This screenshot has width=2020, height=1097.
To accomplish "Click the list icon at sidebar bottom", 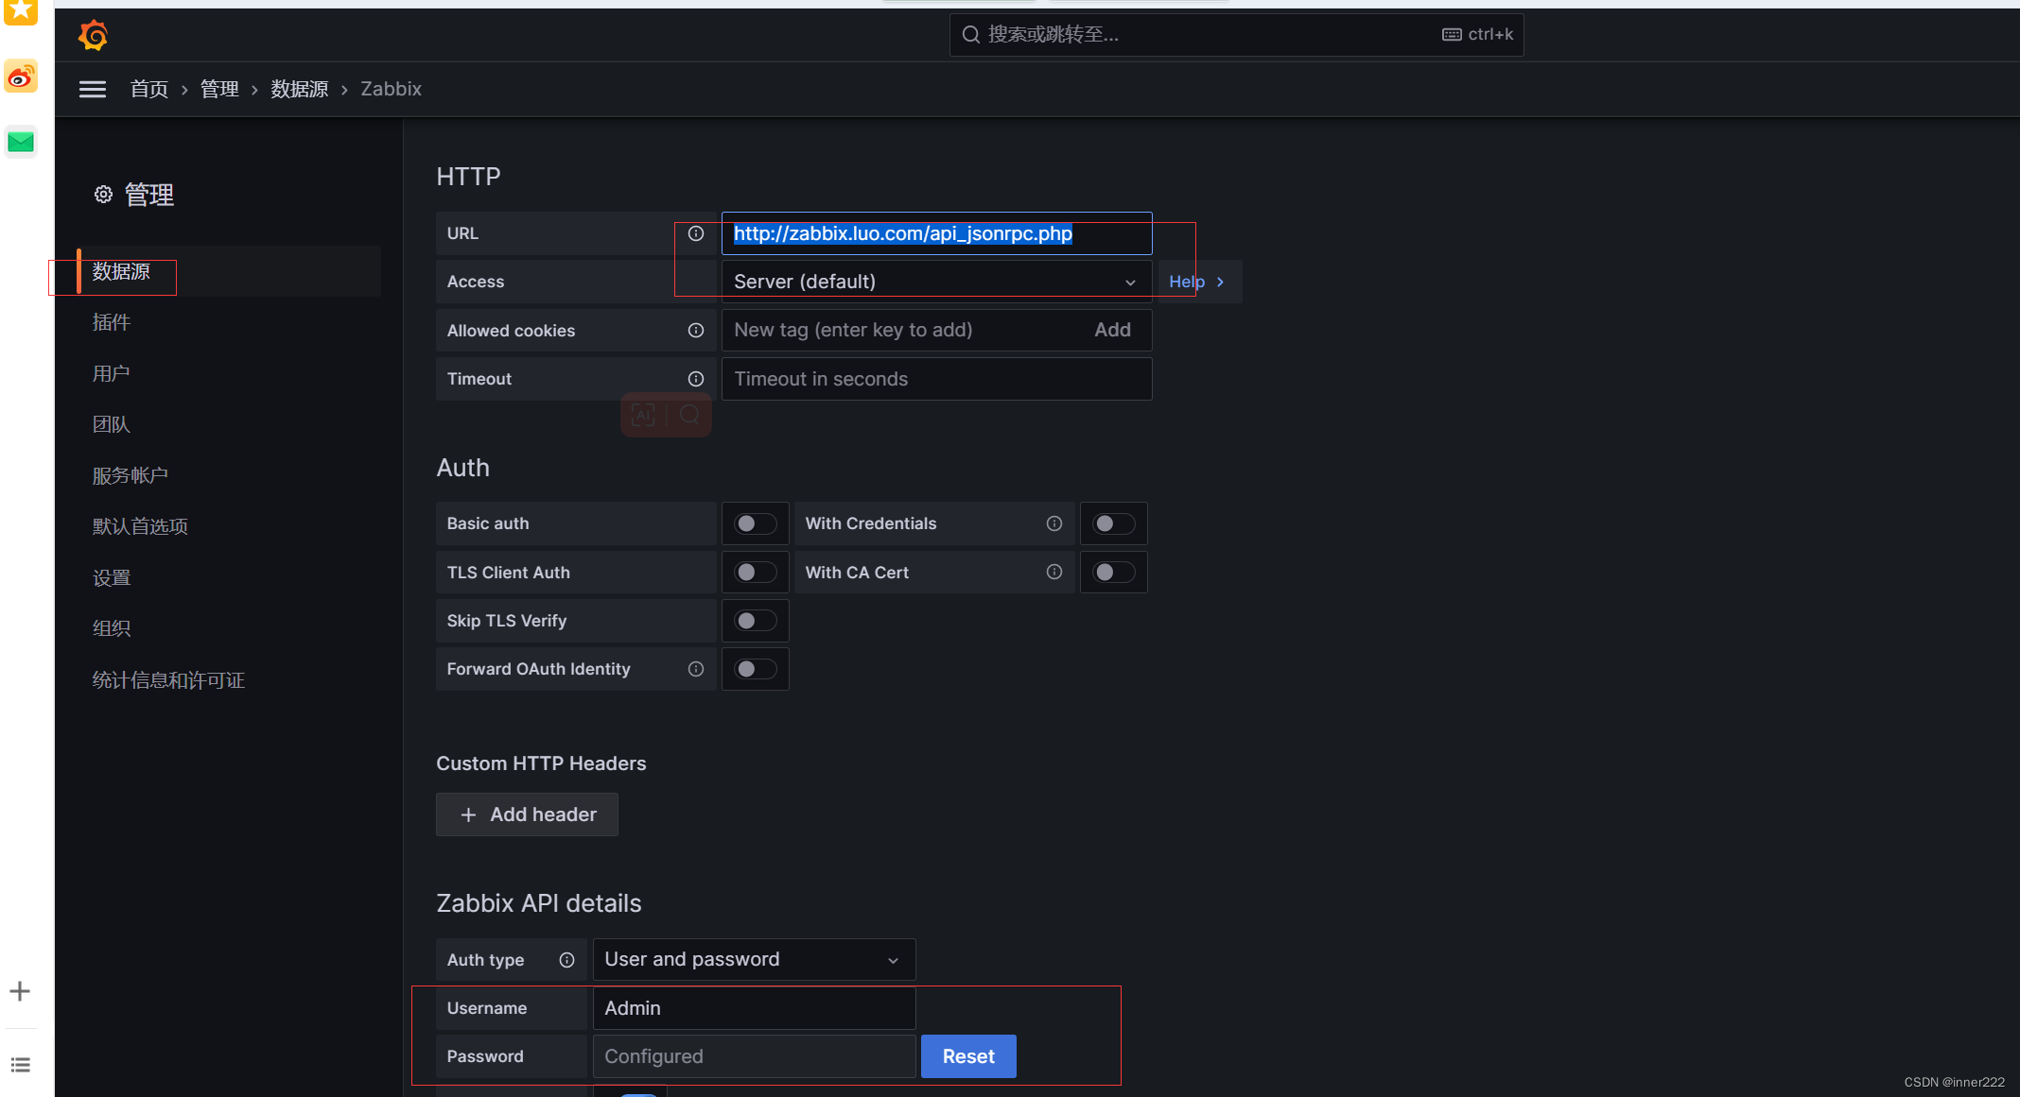I will pyautogui.click(x=21, y=1065).
